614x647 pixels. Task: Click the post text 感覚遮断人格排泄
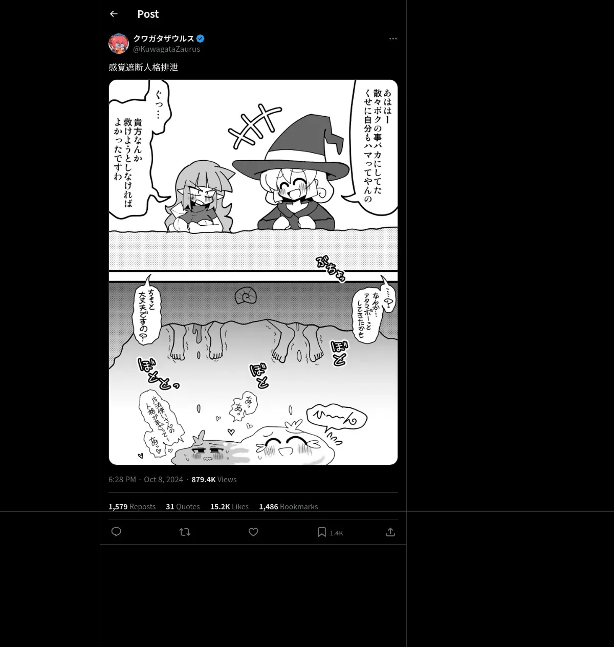[143, 67]
